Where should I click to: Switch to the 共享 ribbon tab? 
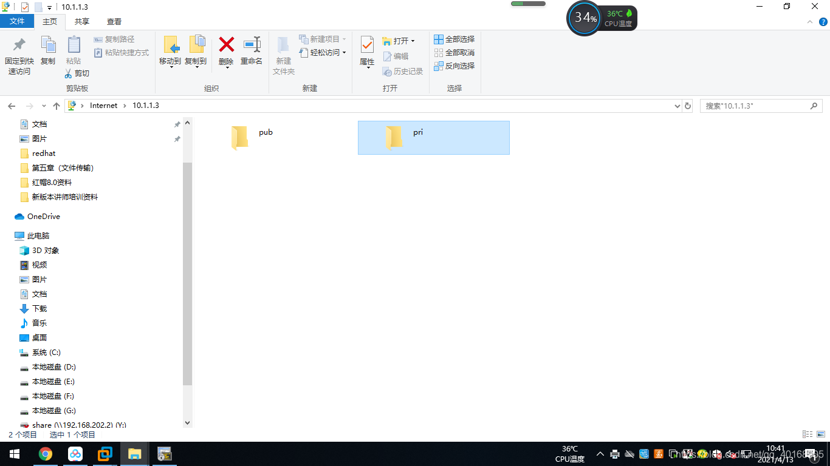(x=82, y=21)
